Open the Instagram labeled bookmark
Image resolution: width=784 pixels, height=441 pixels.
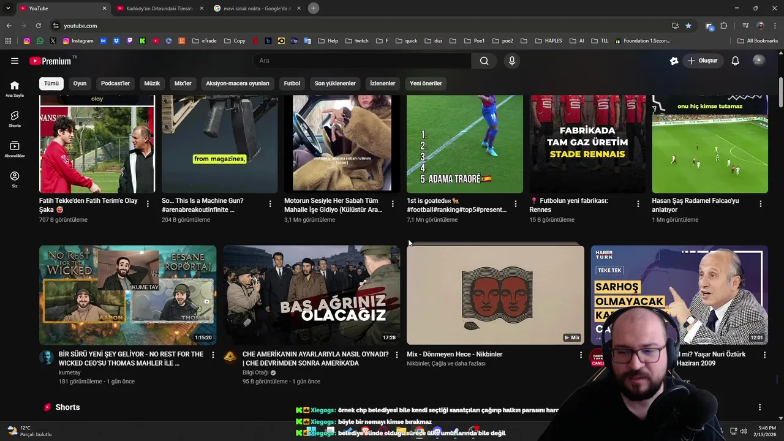[x=78, y=41]
